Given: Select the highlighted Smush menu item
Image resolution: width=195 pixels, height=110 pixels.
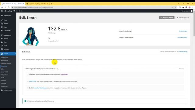Looking at the screenshot, I should pos(8,54).
